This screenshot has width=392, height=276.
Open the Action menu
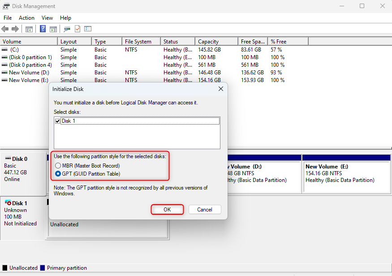(x=26, y=18)
